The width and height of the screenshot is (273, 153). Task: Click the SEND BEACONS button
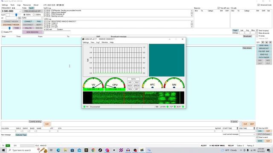pos(32,32)
